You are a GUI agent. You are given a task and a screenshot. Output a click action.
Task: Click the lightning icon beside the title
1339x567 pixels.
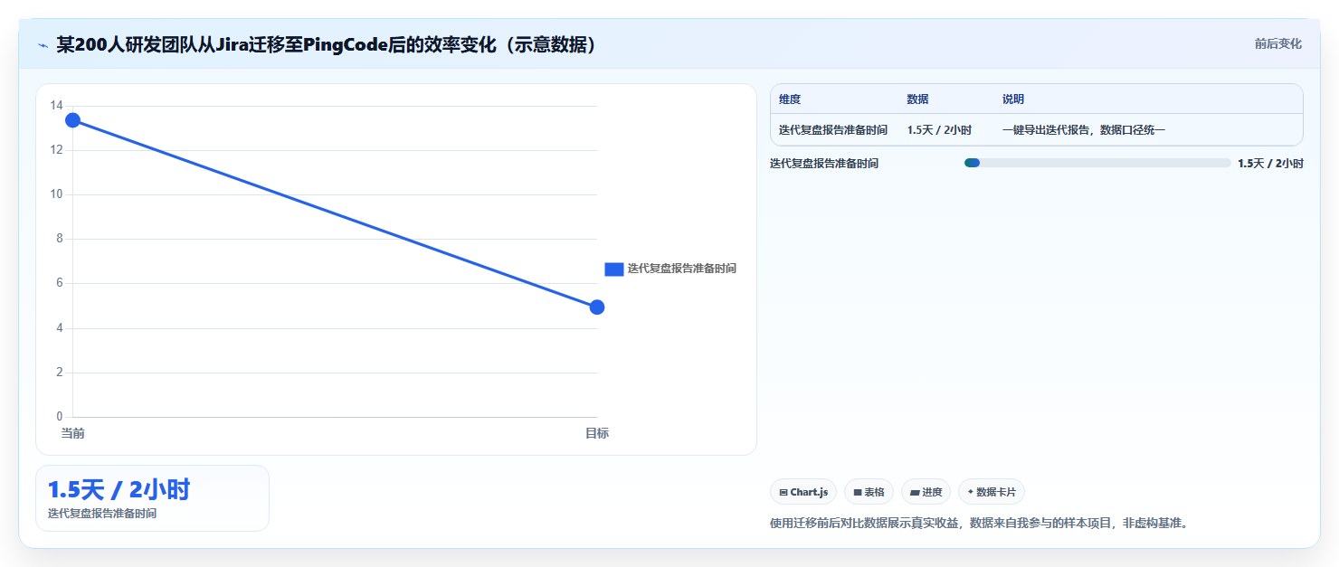point(43,45)
